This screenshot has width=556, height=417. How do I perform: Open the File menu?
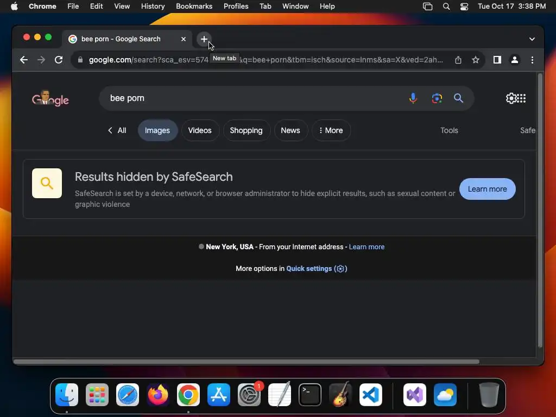click(73, 7)
